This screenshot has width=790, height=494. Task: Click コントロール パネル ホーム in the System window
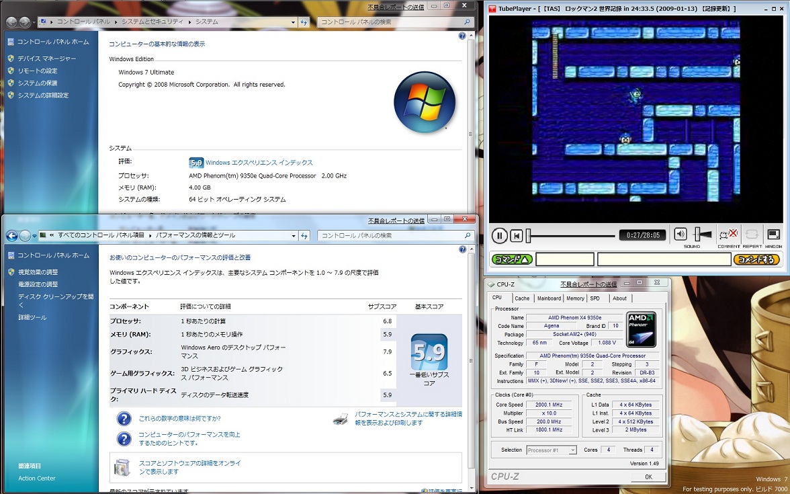click(53, 42)
